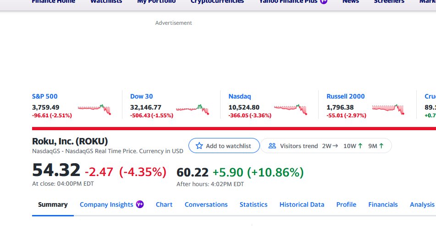Select the Summary tab

[x=53, y=204]
